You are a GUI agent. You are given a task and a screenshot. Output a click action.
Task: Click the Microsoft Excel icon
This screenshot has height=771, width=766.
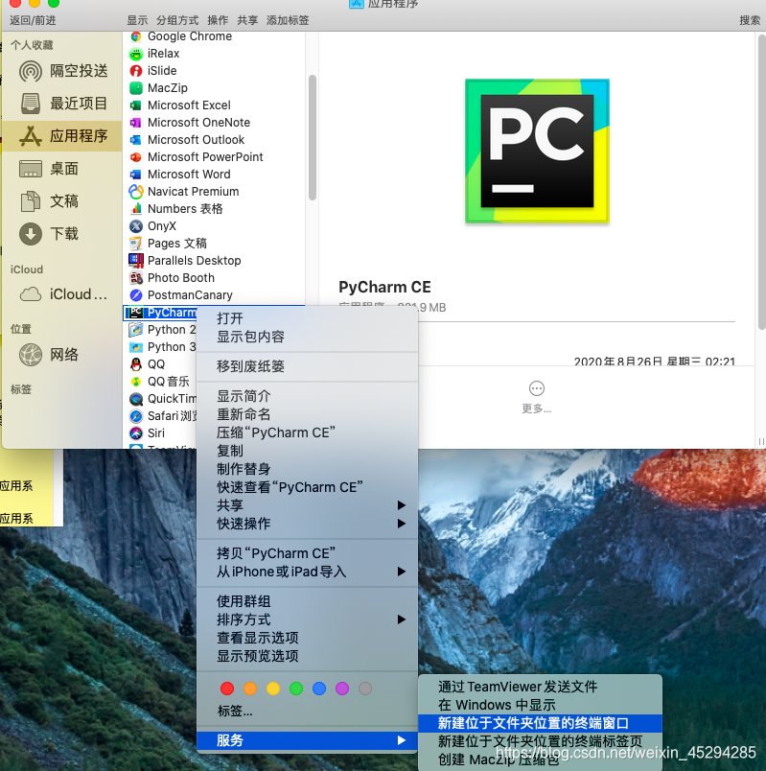coord(136,105)
